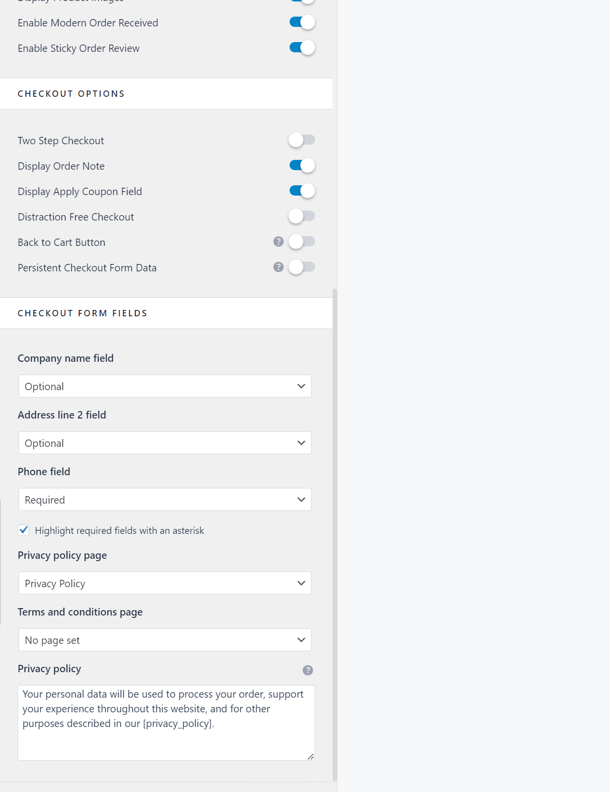Viewport: 610px width, 792px height.
Task: Turn on Back to Cart Button toggle
Action: click(x=302, y=242)
